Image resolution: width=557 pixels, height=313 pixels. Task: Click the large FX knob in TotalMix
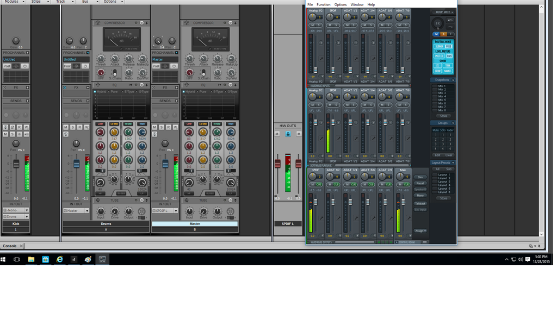pos(437,23)
